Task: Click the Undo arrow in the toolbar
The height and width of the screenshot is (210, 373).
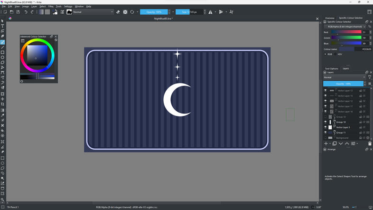Action: coord(26,12)
